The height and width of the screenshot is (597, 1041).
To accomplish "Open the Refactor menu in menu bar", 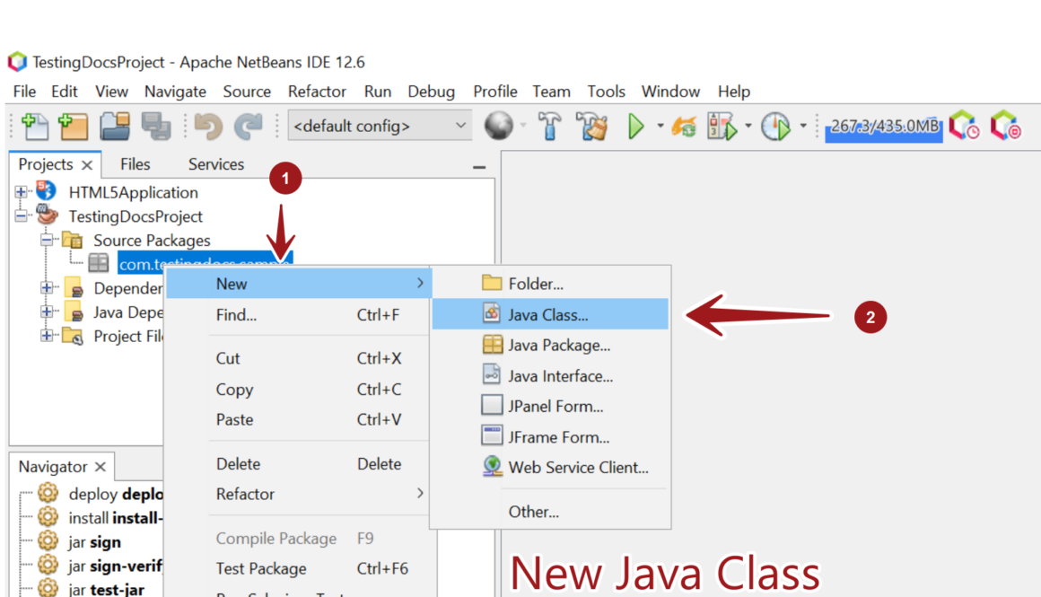I will point(317,92).
